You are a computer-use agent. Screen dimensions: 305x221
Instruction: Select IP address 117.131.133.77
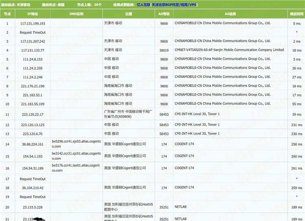pos(33,50)
